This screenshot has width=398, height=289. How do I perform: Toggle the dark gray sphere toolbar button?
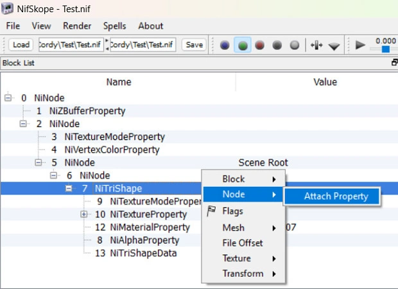(x=277, y=45)
